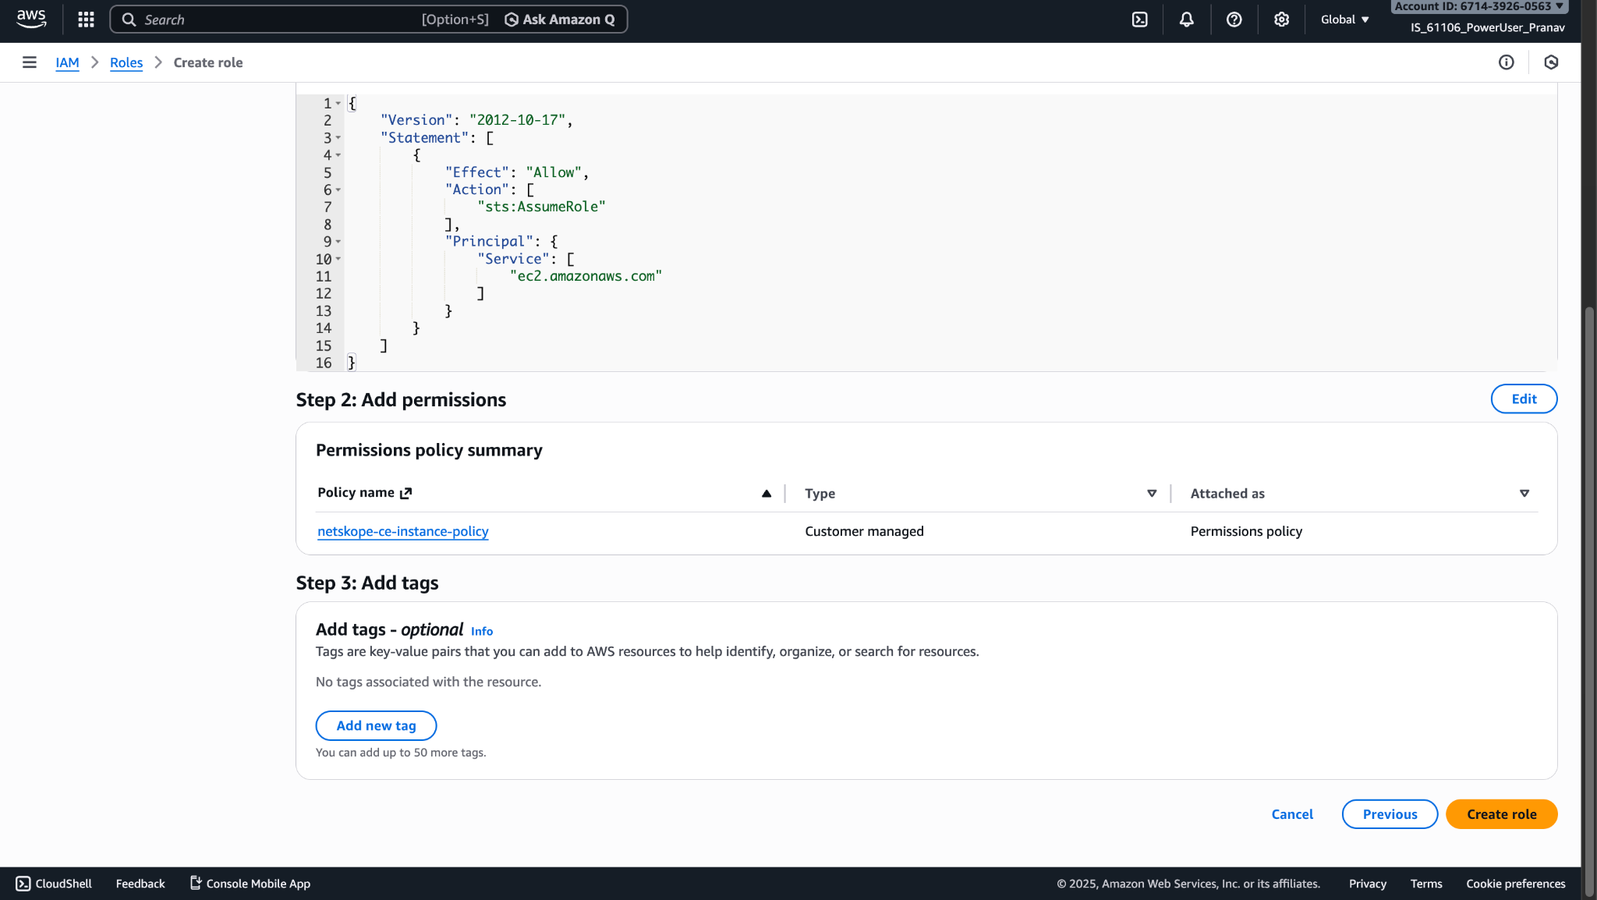Open settings gear in top bar
1597x900 pixels.
(1281, 19)
